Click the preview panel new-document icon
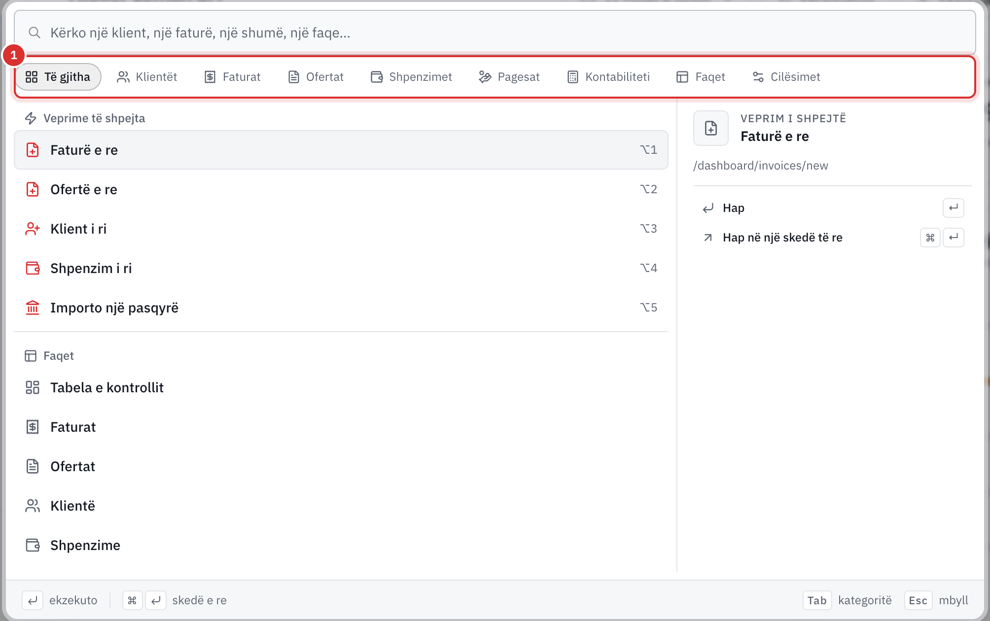The width and height of the screenshot is (990, 621). (x=711, y=128)
